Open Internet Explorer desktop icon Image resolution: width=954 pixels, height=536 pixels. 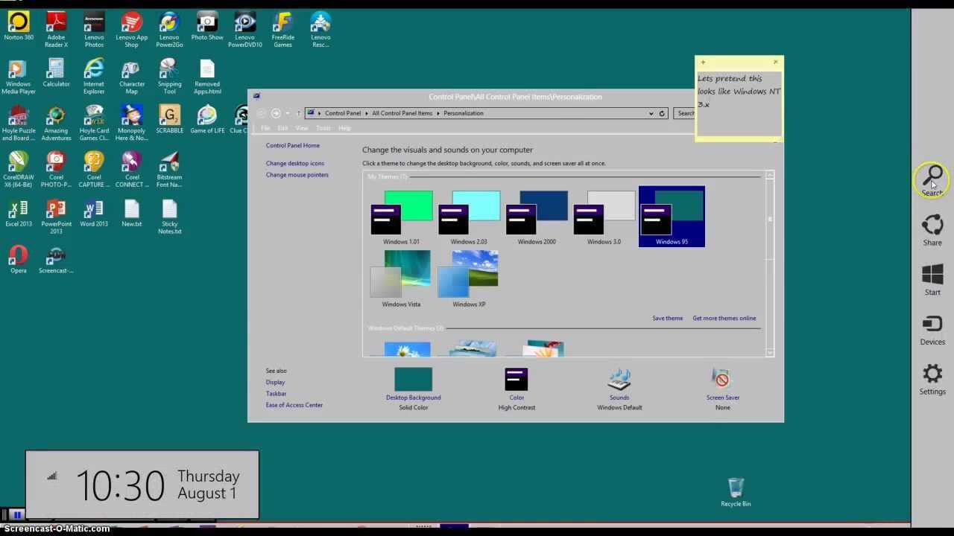click(94, 77)
